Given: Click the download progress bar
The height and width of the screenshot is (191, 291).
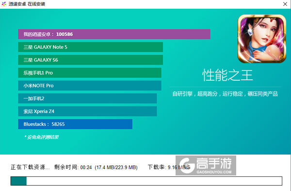Looking at the screenshot, I should [146, 181].
